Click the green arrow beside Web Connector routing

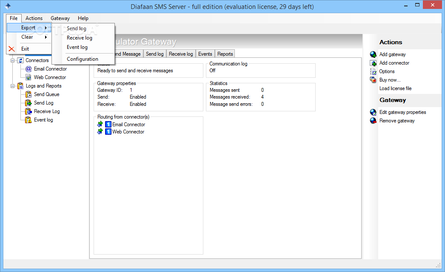point(100,132)
